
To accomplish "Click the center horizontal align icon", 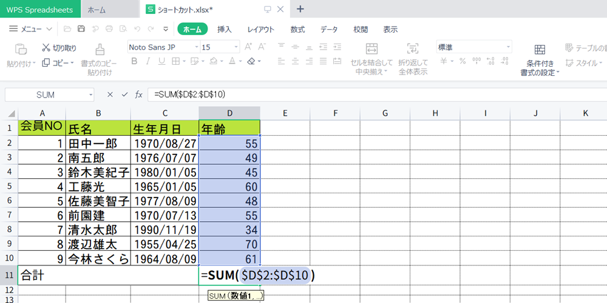I will [296, 61].
